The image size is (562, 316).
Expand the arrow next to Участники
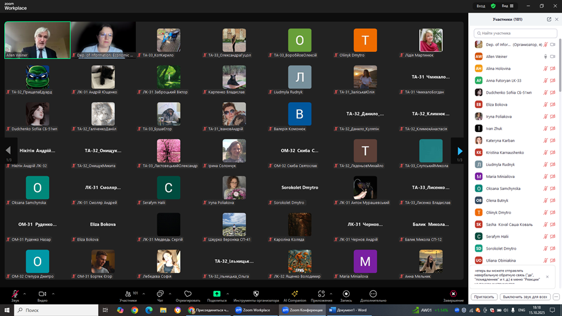point(143,293)
